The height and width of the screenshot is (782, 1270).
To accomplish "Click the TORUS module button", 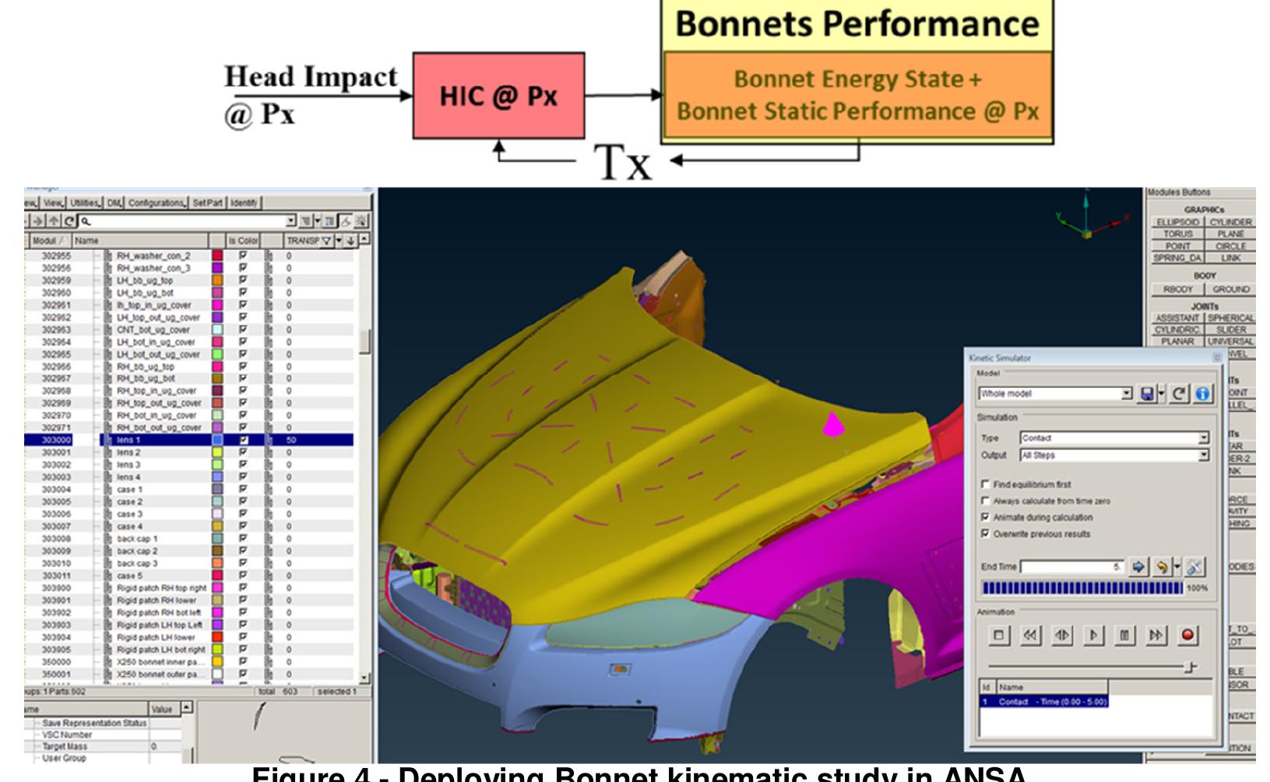I will (x=1178, y=234).
